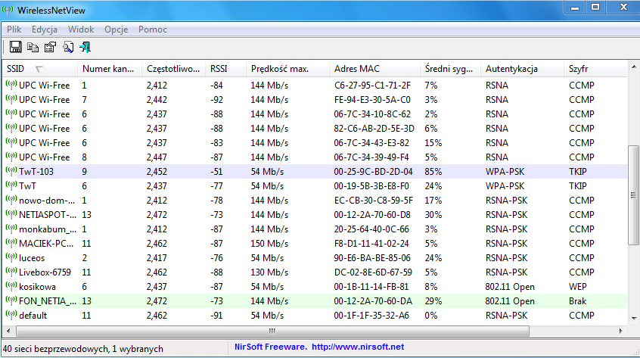The image size is (640, 358).
Task: Sort by the SSID column header
Action: pos(40,69)
